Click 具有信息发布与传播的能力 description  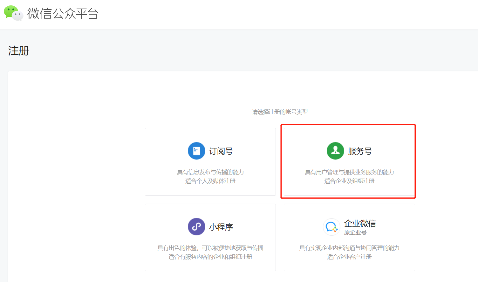click(210, 172)
